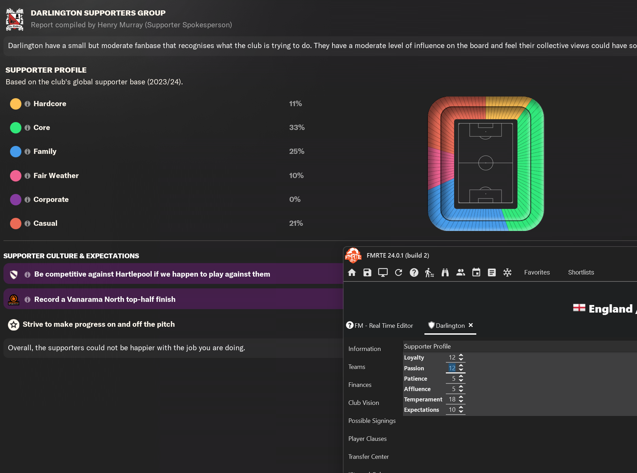
Task: Click the Fair Weather pink color dot
Action: (16, 176)
